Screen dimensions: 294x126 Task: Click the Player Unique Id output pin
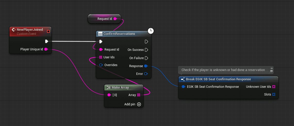click(x=46, y=49)
